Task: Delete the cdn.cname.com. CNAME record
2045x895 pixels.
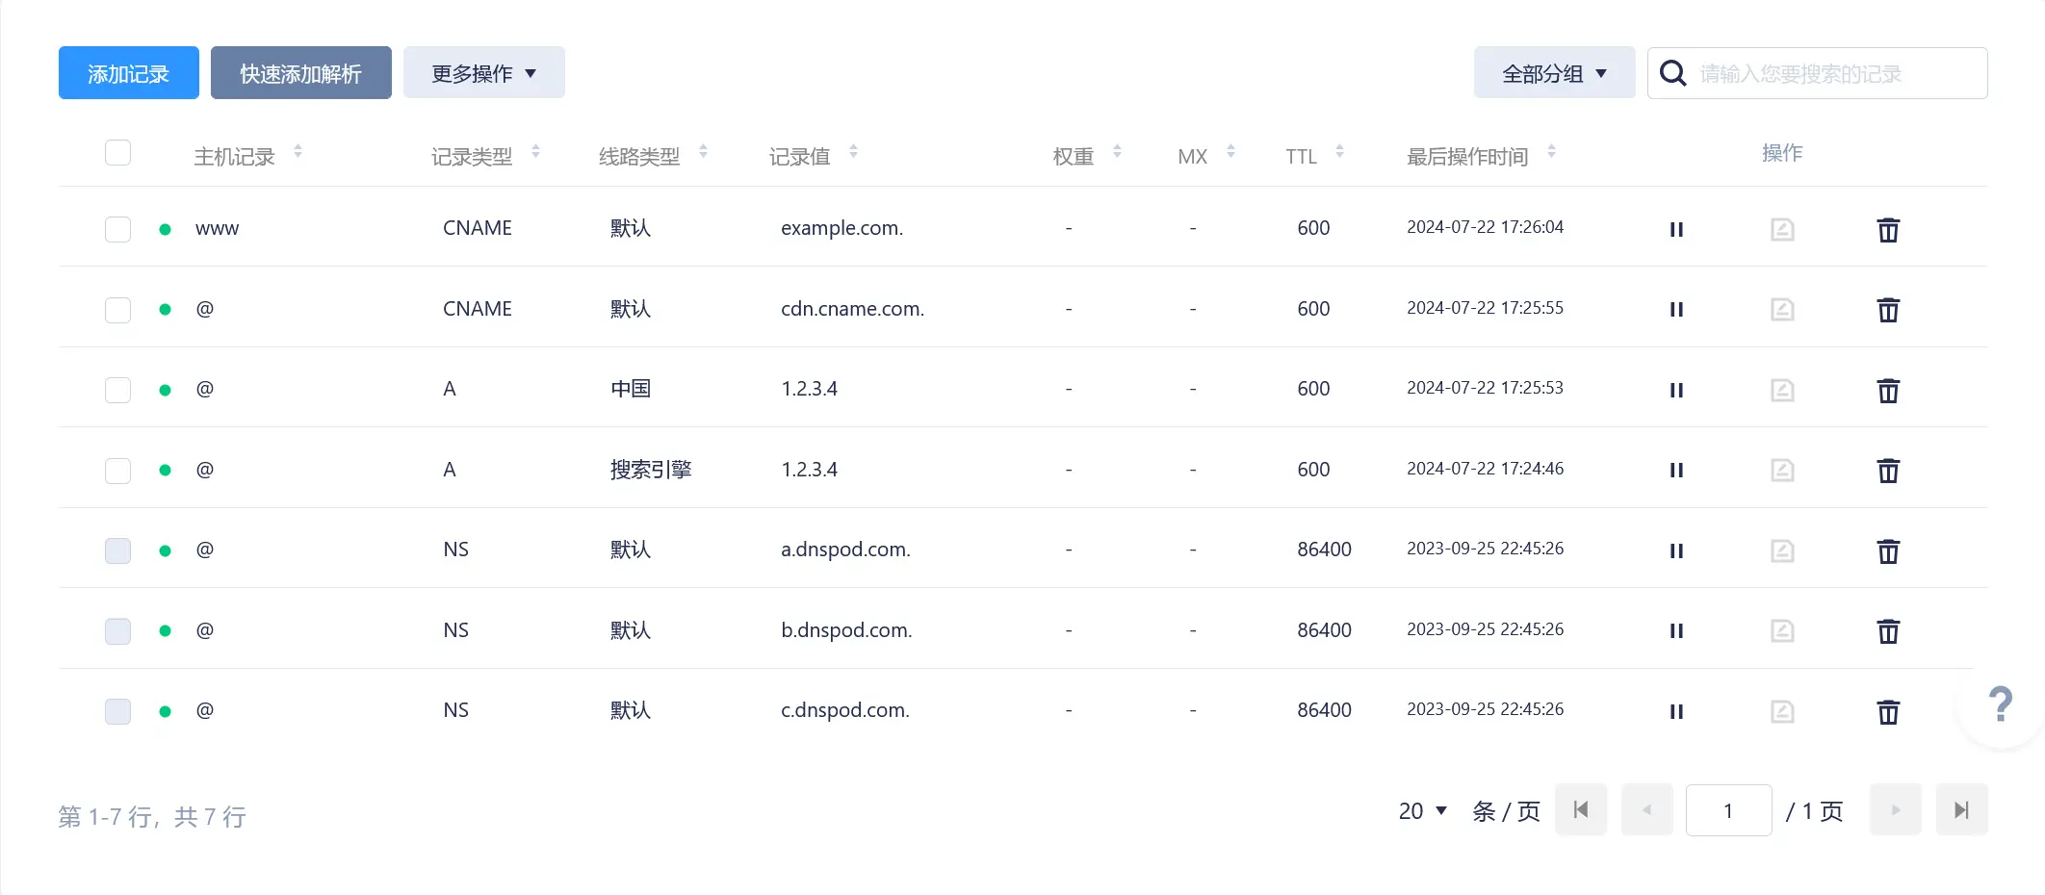Action: 1888,310
